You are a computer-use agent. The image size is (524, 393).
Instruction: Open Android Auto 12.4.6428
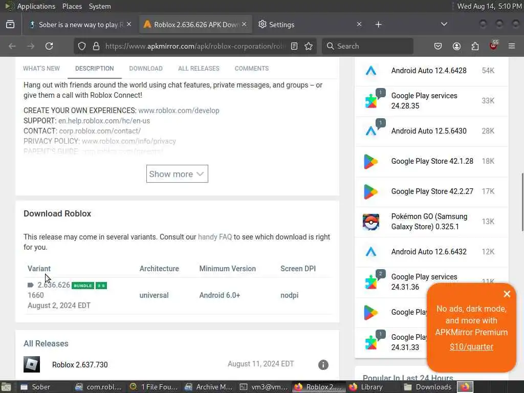pos(429,71)
